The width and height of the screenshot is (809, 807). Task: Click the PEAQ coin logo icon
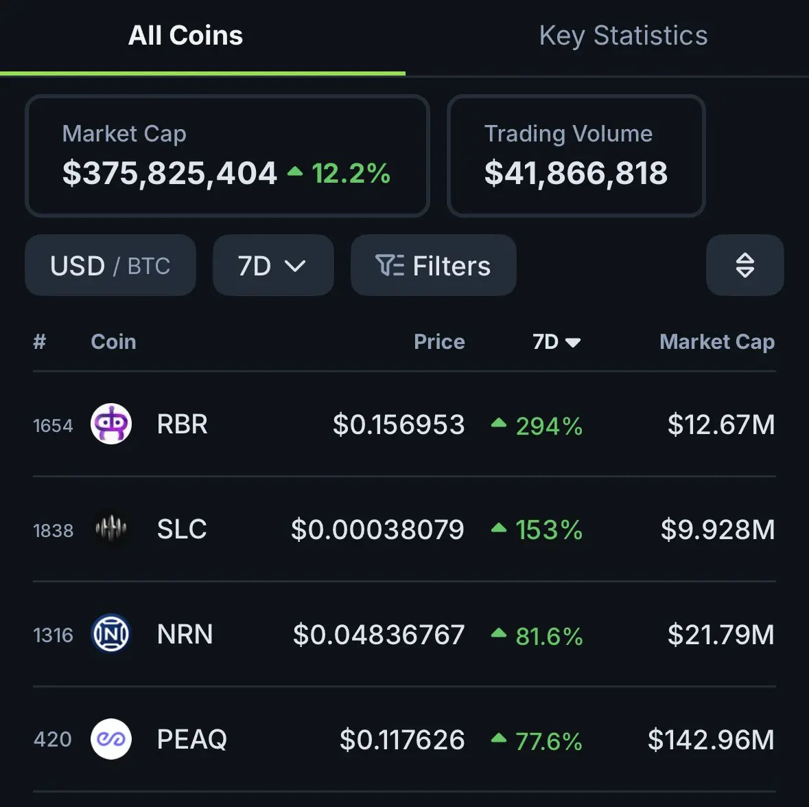click(111, 739)
